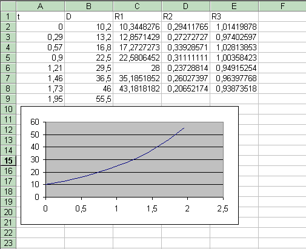The height and width of the screenshot is (249, 306).
Task: Select cell containing 16,8
Action: pyautogui.click(x=89, y=47)
